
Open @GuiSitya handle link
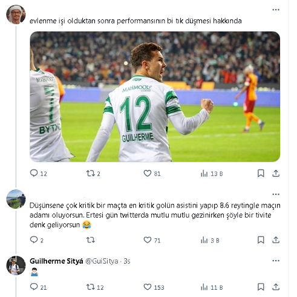click(x=102, y=261)
